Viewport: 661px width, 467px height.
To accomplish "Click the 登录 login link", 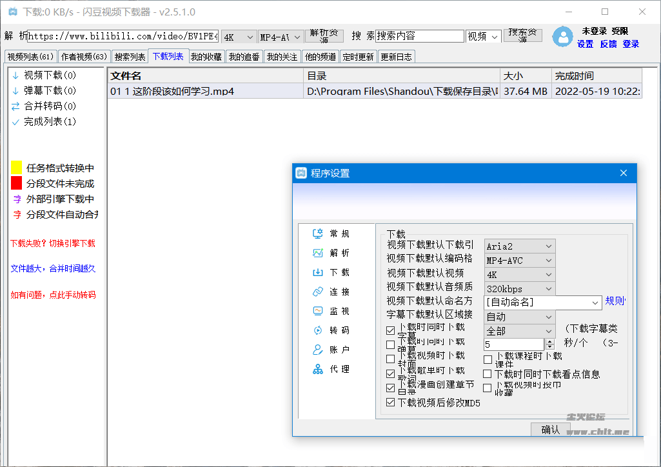I will tap(631, 44).
